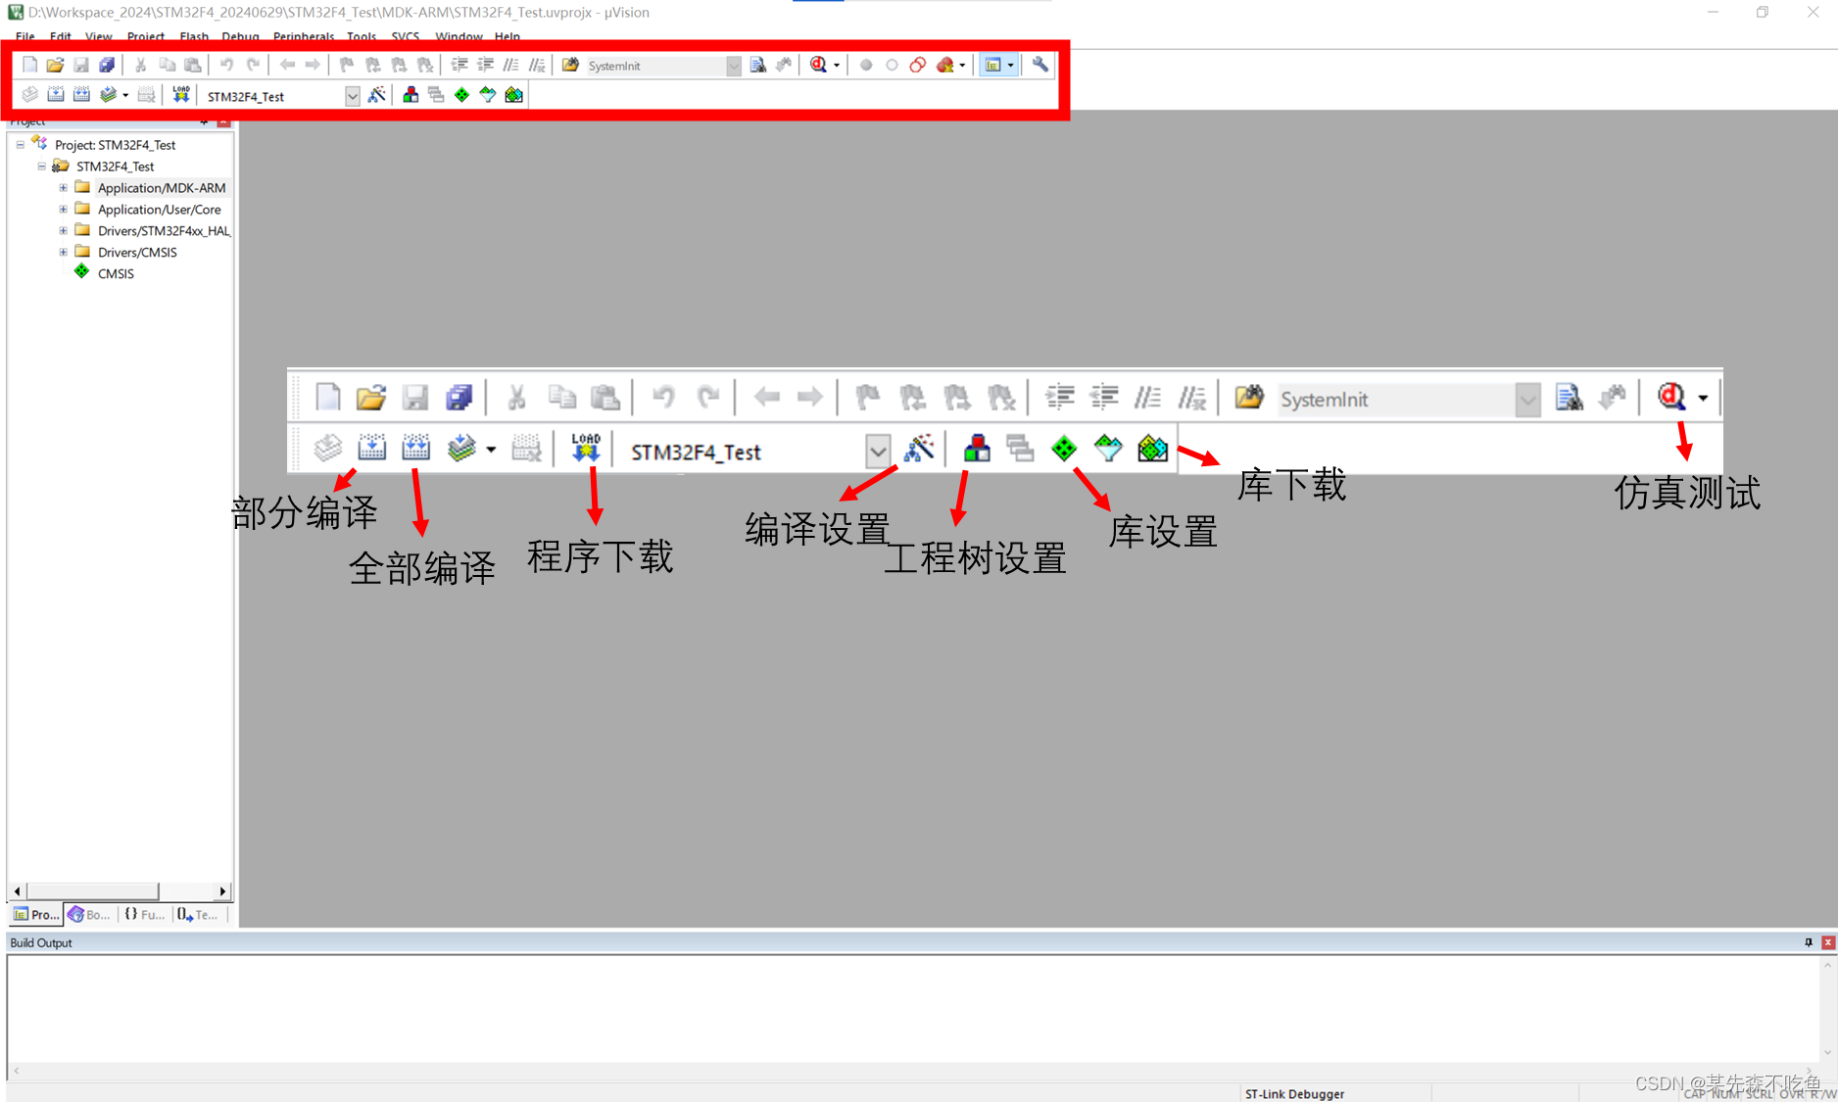Create a new file from the toolbar
This screenshot has height=1102, width=1838.
point(29,65)
